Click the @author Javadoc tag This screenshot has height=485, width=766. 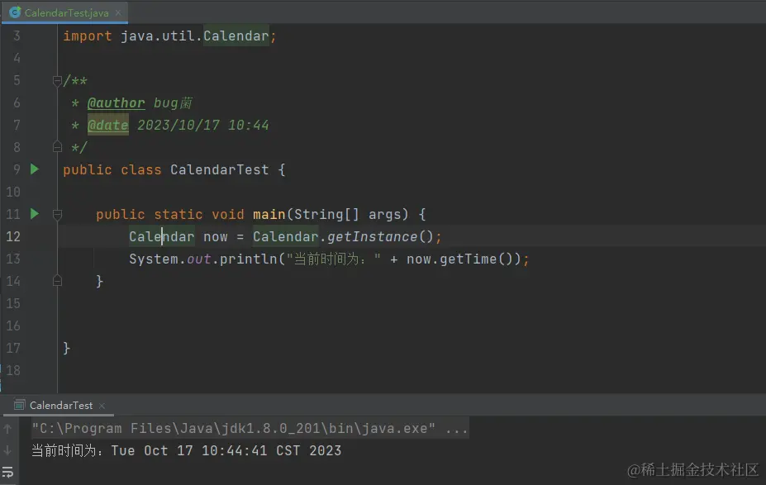pos(117,103)
